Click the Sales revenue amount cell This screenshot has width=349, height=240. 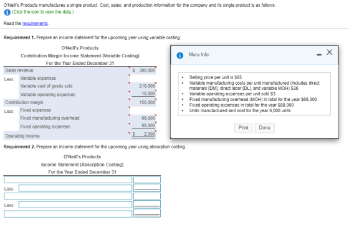coord(143,70)
